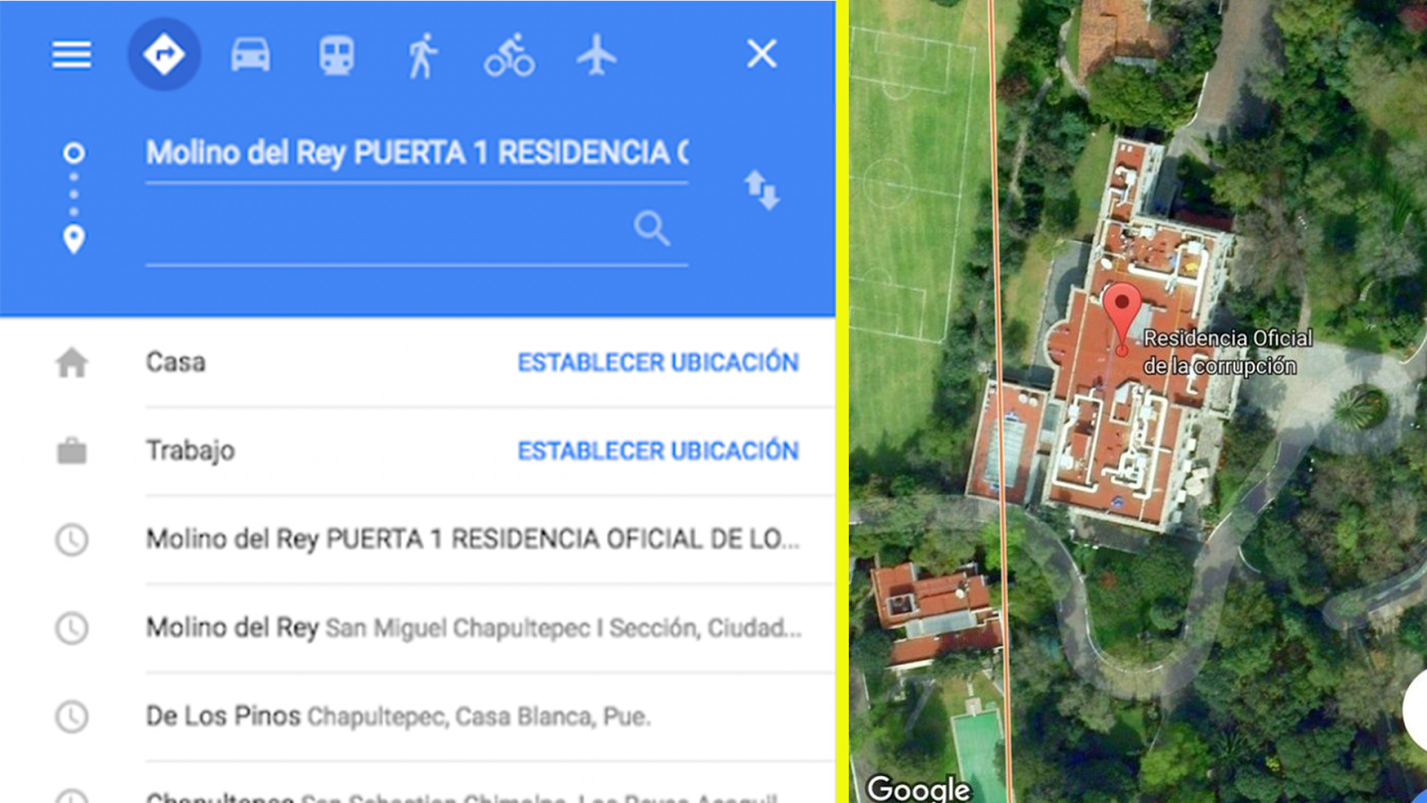1427x803 pixels.
Task: Open the hamburger menu
Action: (x=71, y=55)
